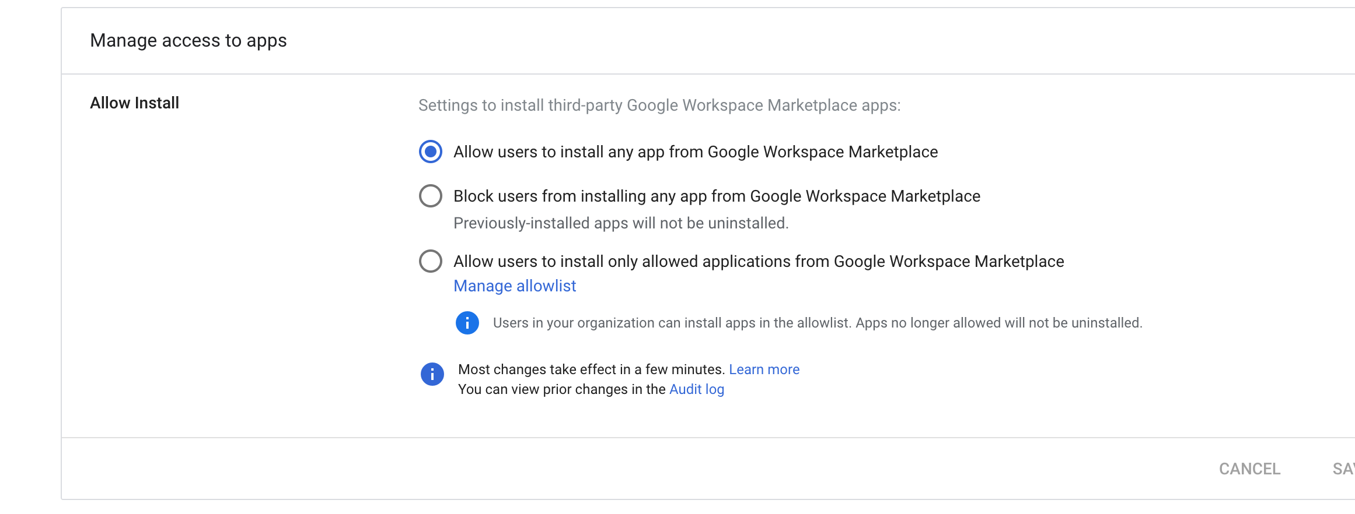The image size is (1355, 514).
Task: Click the "Users in your organization can install" note text
Action: (x=817, y=323)
